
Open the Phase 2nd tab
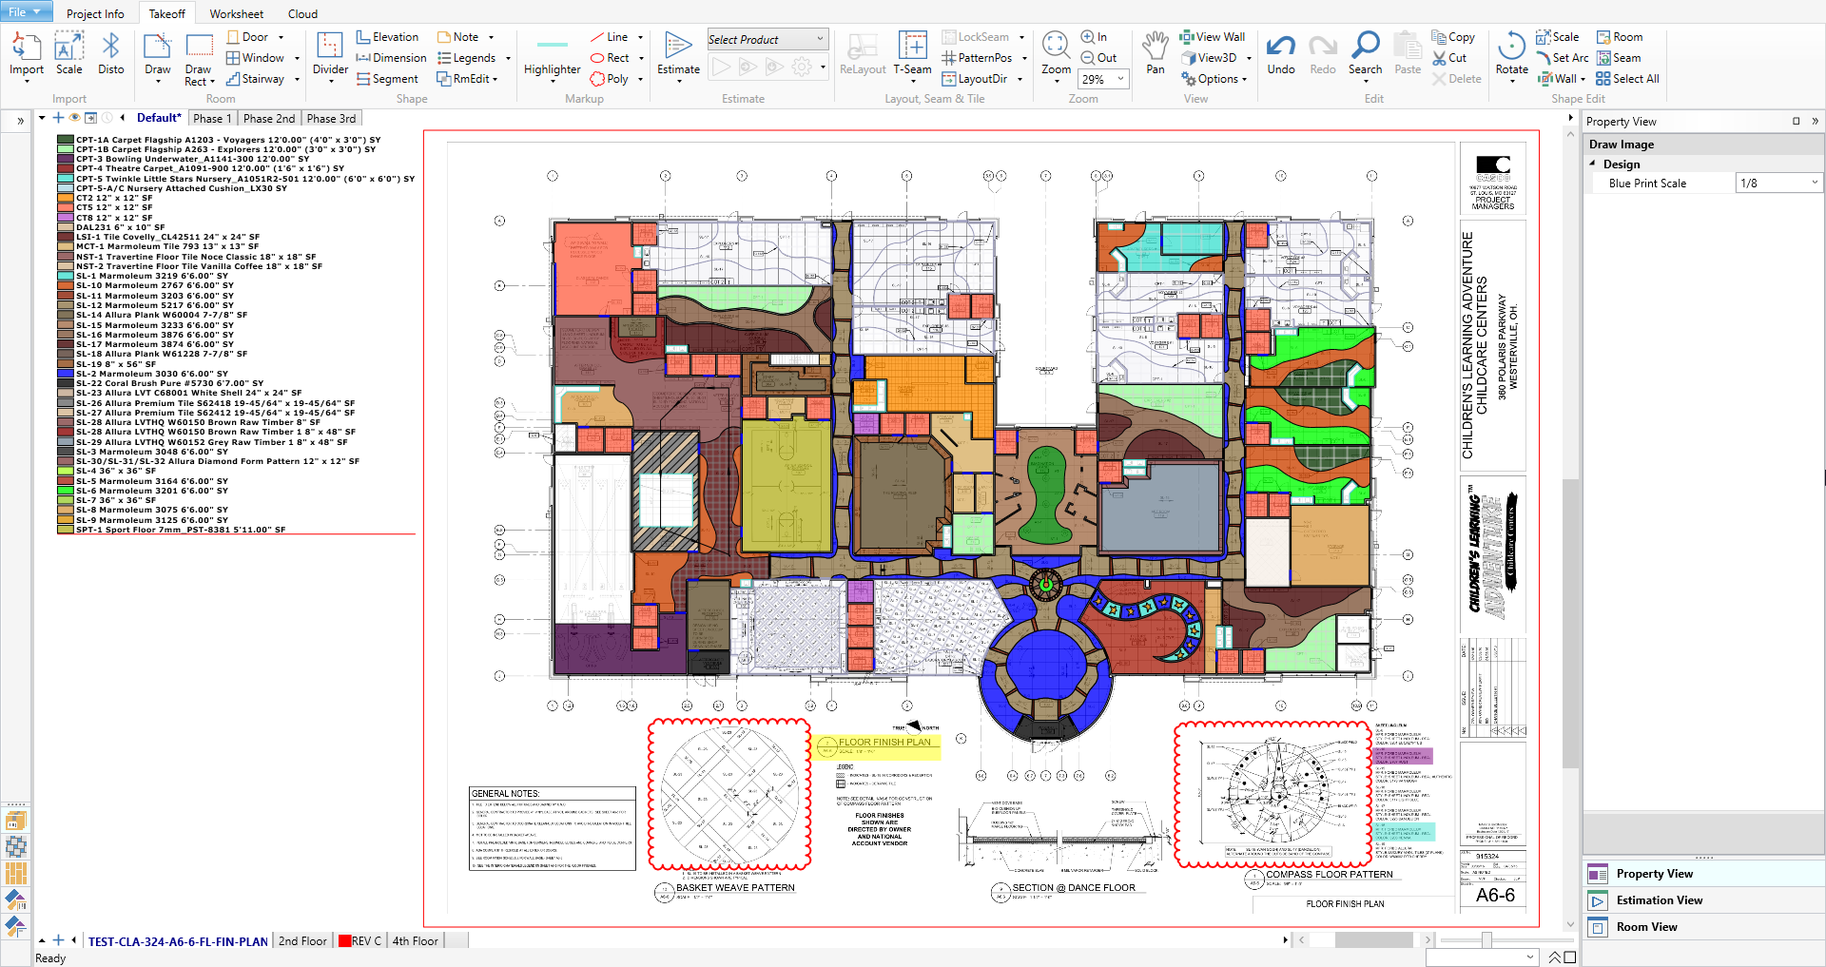[269, 118]
